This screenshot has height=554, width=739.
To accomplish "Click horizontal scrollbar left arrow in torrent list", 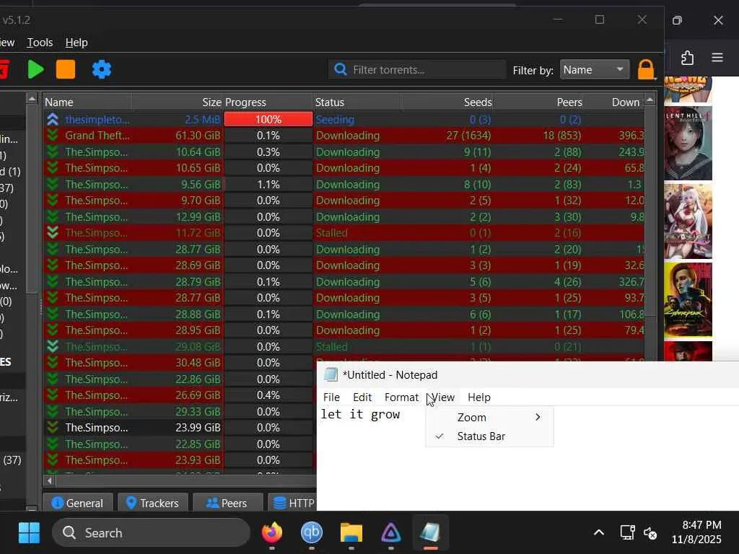I will [x=50, y=480].
